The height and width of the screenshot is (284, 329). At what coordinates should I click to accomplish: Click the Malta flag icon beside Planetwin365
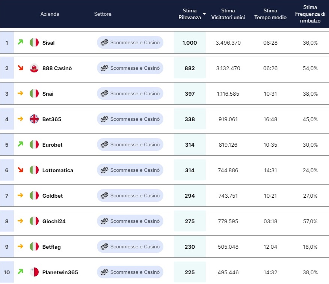click(34, 272)
